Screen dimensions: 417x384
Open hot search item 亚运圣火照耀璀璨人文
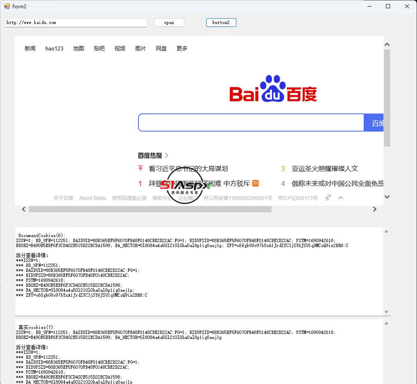(325, 168)
